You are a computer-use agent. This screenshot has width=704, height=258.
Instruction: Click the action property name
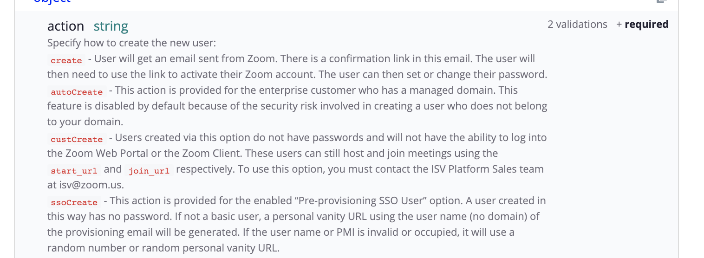click(65, 26)
